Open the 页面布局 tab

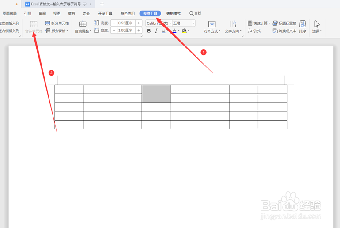[10, 14]
